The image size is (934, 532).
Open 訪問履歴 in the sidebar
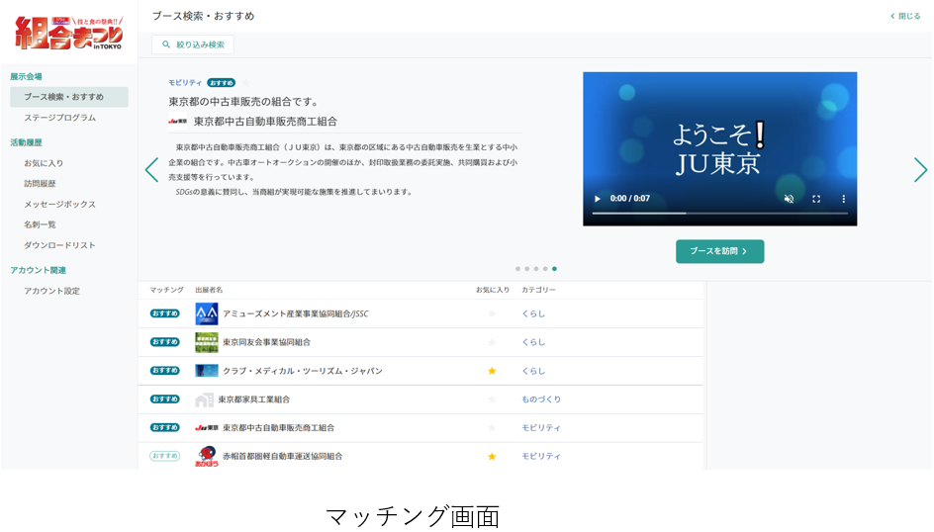click(40, 184)
